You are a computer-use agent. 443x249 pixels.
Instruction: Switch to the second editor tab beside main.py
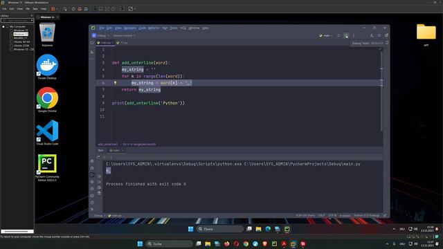[123, 43]
